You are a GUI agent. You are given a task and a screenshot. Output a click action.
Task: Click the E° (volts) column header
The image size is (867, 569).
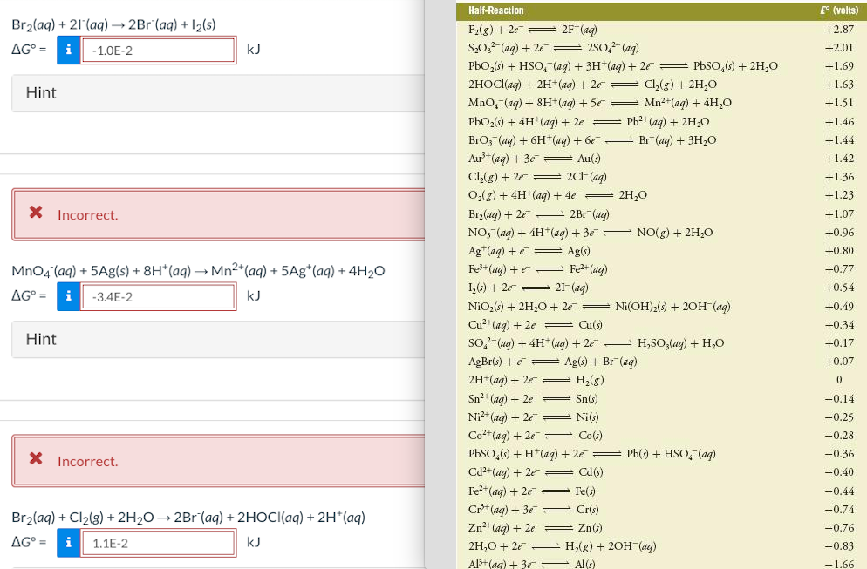839,10
